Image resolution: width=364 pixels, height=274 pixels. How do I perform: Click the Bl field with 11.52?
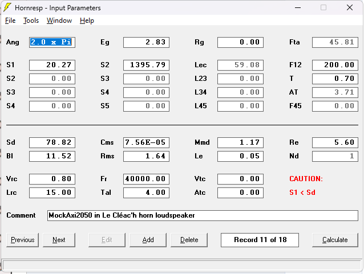pyautogui.click(x=52, y=156)
